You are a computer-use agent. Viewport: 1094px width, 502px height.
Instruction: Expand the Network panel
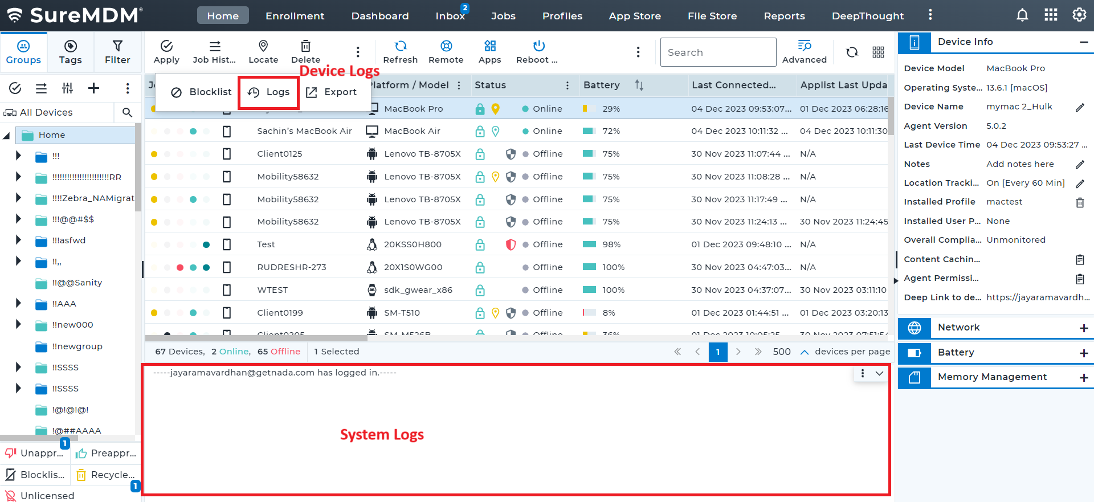click(x=1084, y=328)
